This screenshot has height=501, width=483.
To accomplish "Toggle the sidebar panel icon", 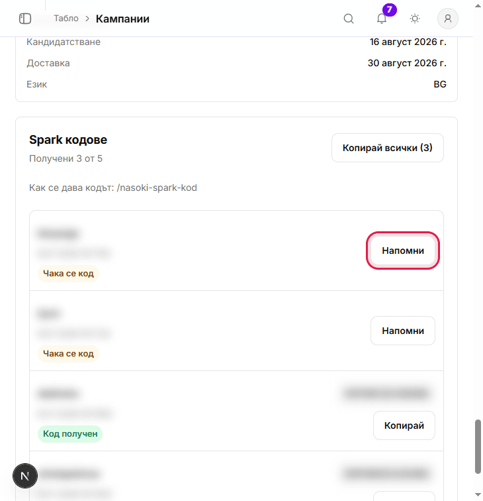I will pos(25,19).
